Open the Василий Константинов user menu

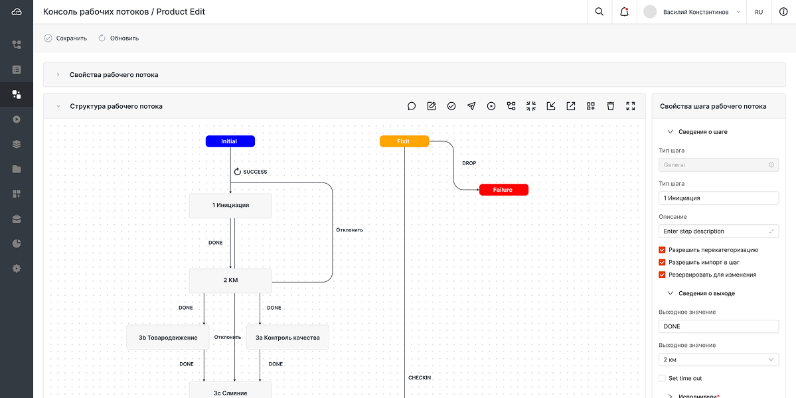coord(692,12)
